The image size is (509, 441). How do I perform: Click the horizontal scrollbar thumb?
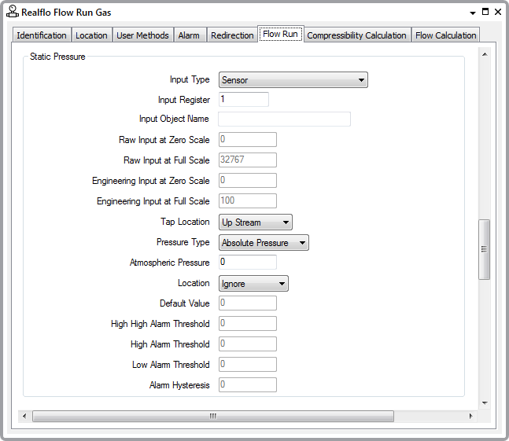(212, 416)
